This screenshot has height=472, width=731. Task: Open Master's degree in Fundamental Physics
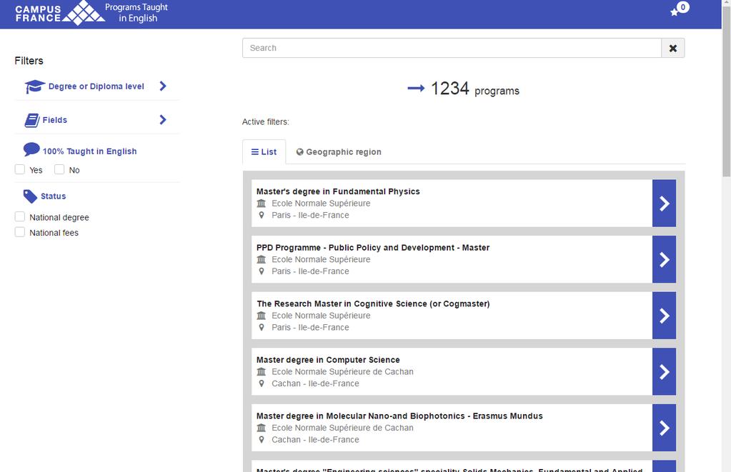click(338, 191)
